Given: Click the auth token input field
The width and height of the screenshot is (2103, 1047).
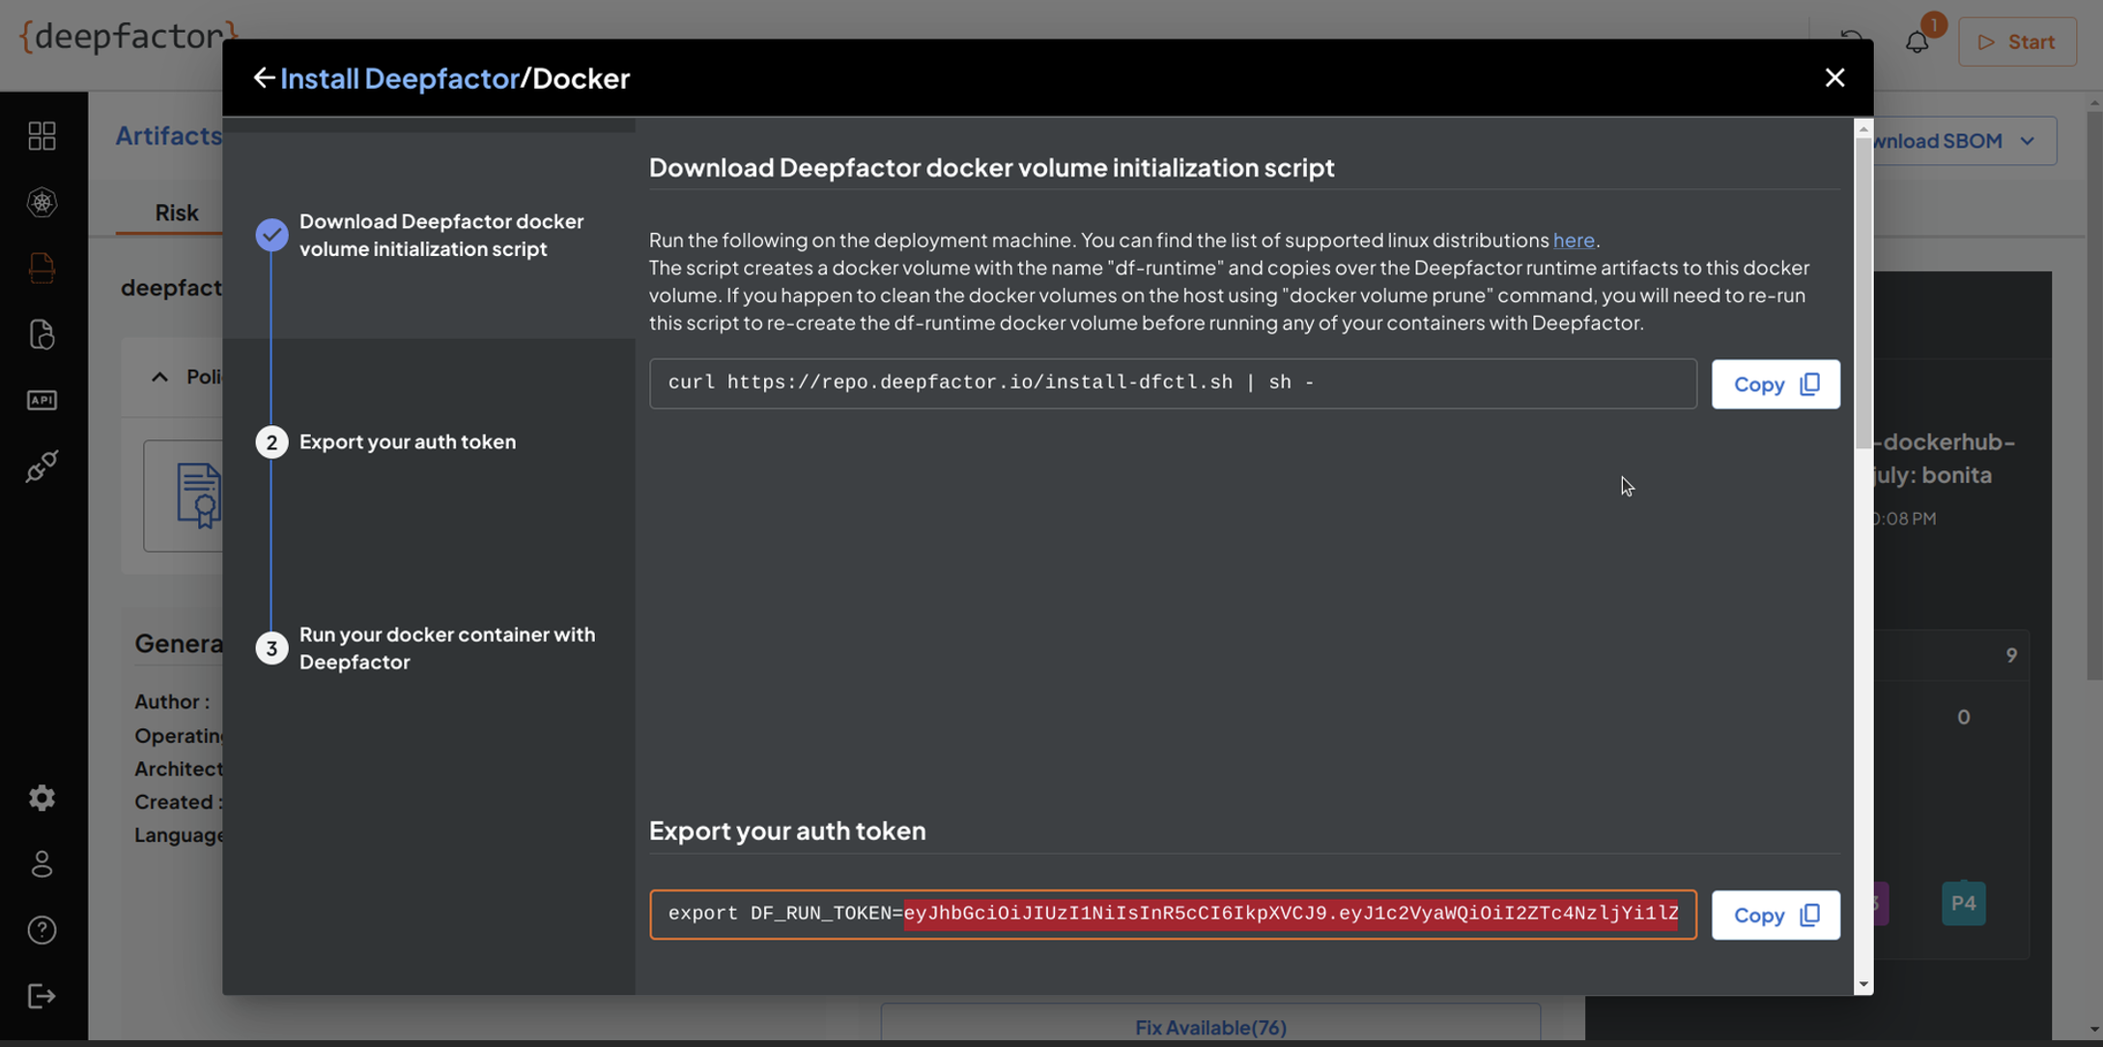Looking at the screenshot, I should 1172,915.
